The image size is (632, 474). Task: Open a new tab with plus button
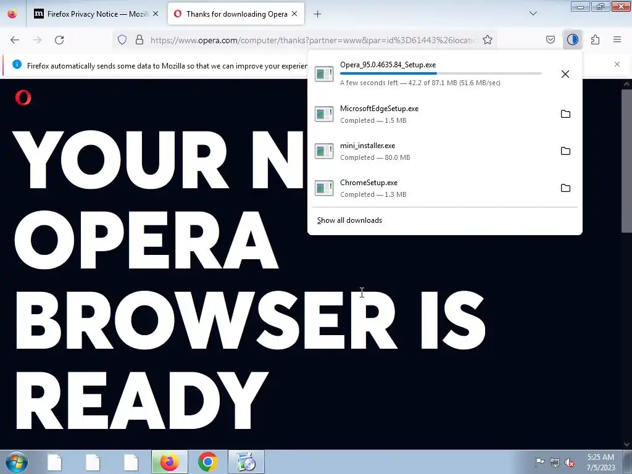coord(318,14)
